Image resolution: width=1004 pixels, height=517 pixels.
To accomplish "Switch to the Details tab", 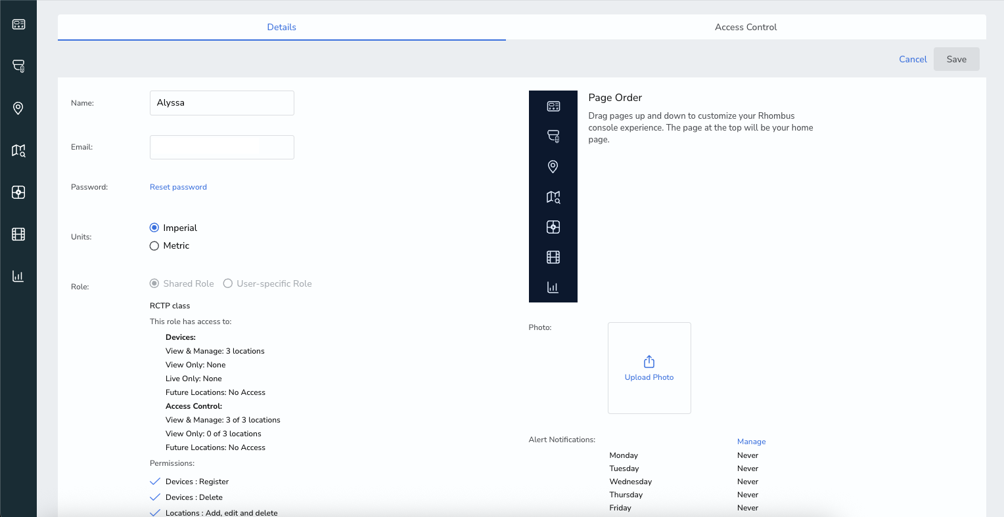I will pos(282,27).
